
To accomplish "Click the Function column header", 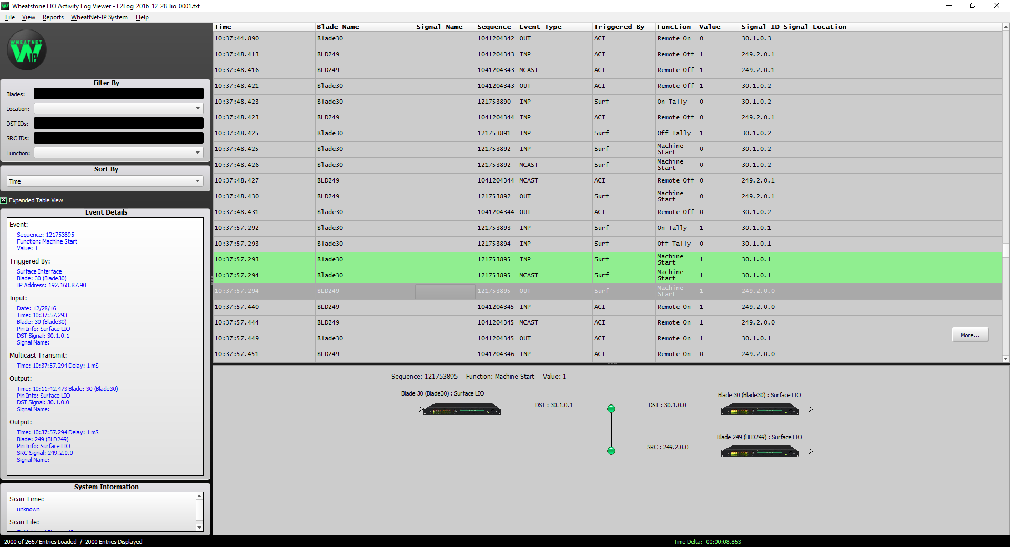I will (x=676, y=27).
